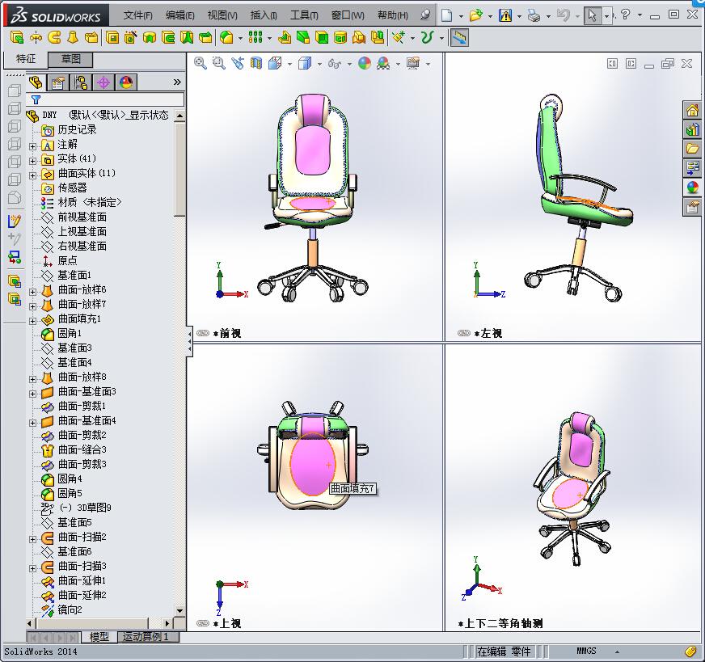This screenshot has height=662, width=705.
Task: Open the 工具(T) menu
Action: 304,15
